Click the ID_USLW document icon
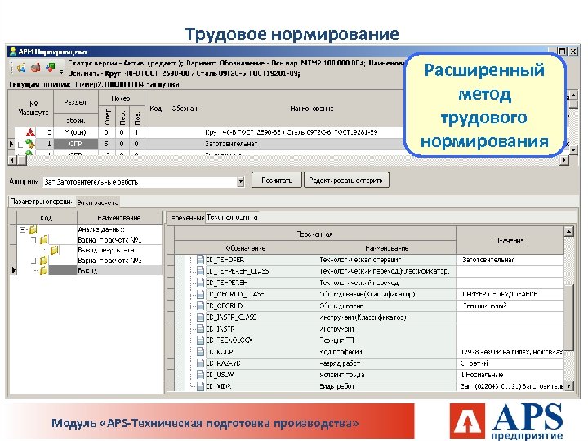 (x=200, y=375)
